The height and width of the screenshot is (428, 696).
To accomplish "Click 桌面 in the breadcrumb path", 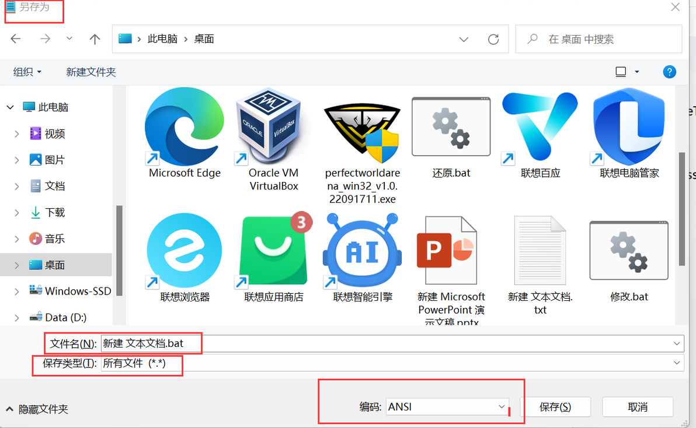I will [x=204, y=39].
